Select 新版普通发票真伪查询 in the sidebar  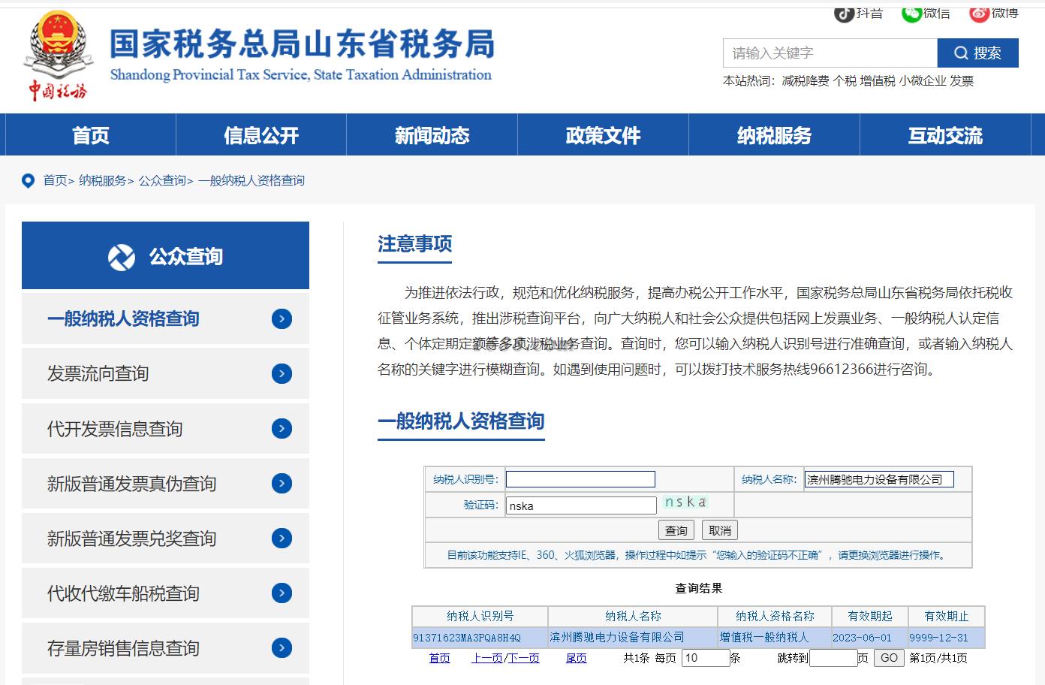tap(165, 483)
